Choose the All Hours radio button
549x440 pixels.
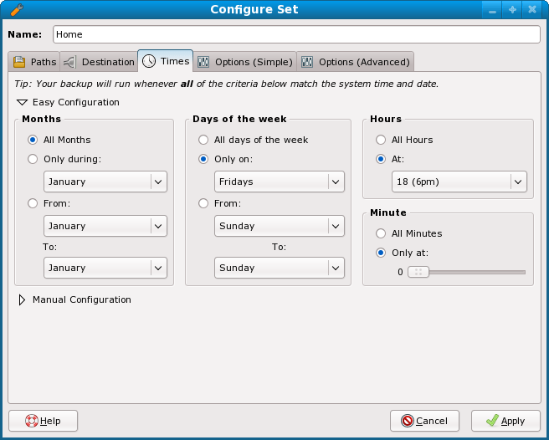pyautogui.click(x=381, y=140)
